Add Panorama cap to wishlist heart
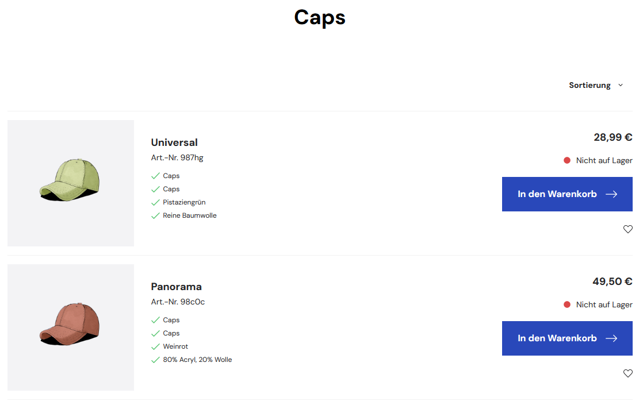The image size is (643, 405). (x=628, y=373)
